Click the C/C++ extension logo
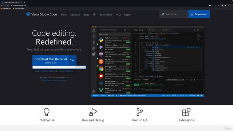The width and height of the screenshot is (233, 131). pos(101,54)
